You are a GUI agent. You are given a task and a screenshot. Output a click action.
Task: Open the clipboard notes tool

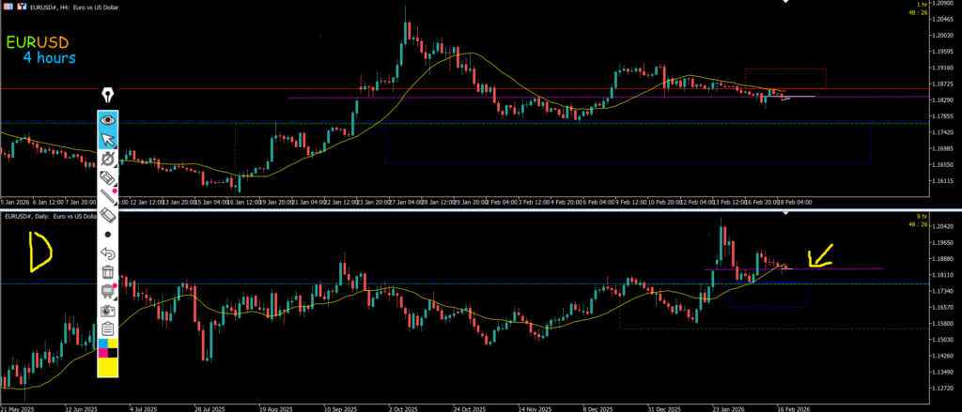109,328
